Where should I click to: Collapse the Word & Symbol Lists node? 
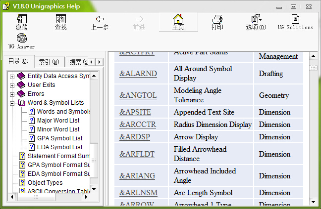(12, 103)
